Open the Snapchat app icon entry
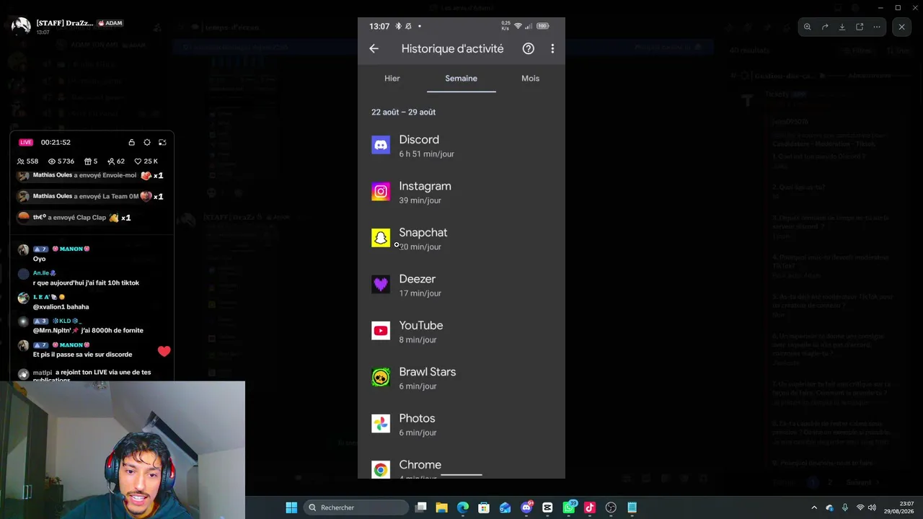Image resolution: width=923 pixels, height=519 pixels. pos(381,238)
